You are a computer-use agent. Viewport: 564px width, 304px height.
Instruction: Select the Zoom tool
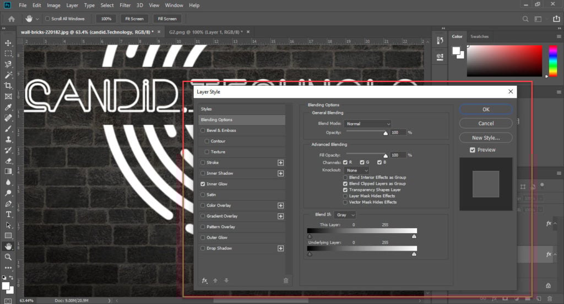(x=8, y=257)
